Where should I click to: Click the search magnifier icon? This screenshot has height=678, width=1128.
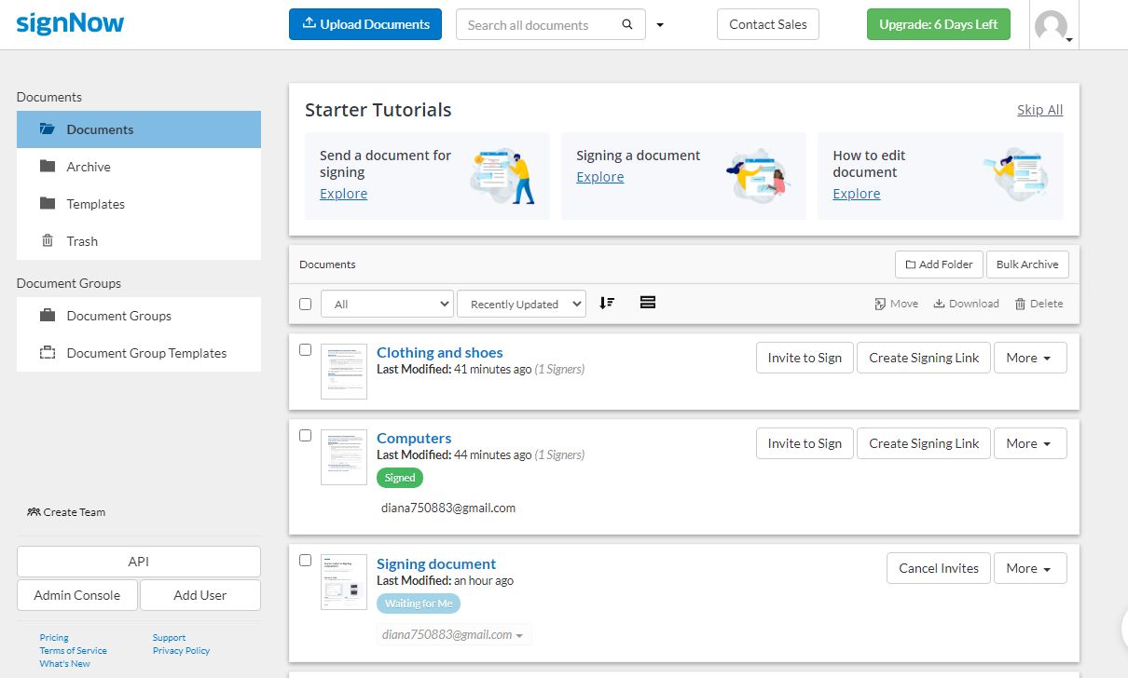click(x=627, y=25)
